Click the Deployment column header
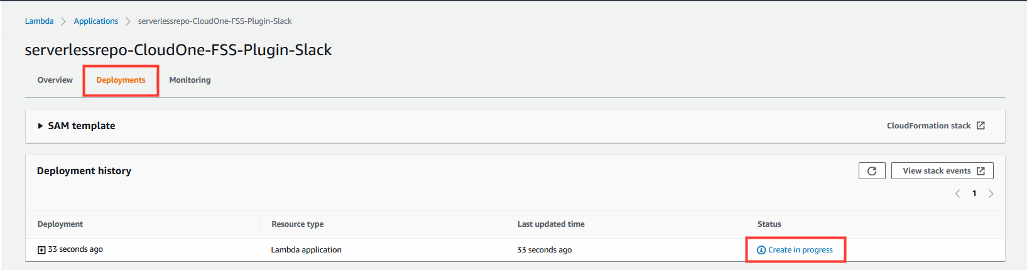Image resolution: width=1027 pixels, height=270 pixels. point(60,224)
